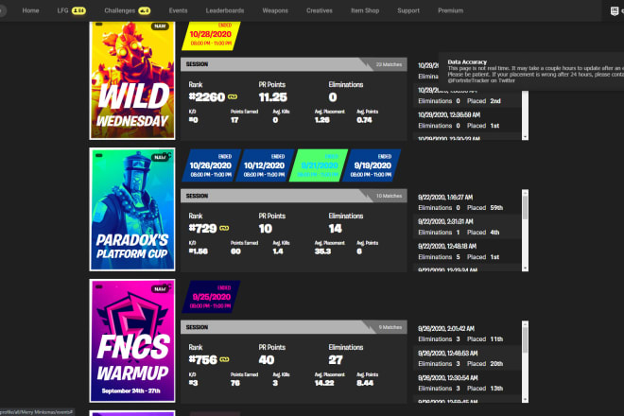
Task: Click the Avg. Placement value "35.3"
Action: [322, 251]
